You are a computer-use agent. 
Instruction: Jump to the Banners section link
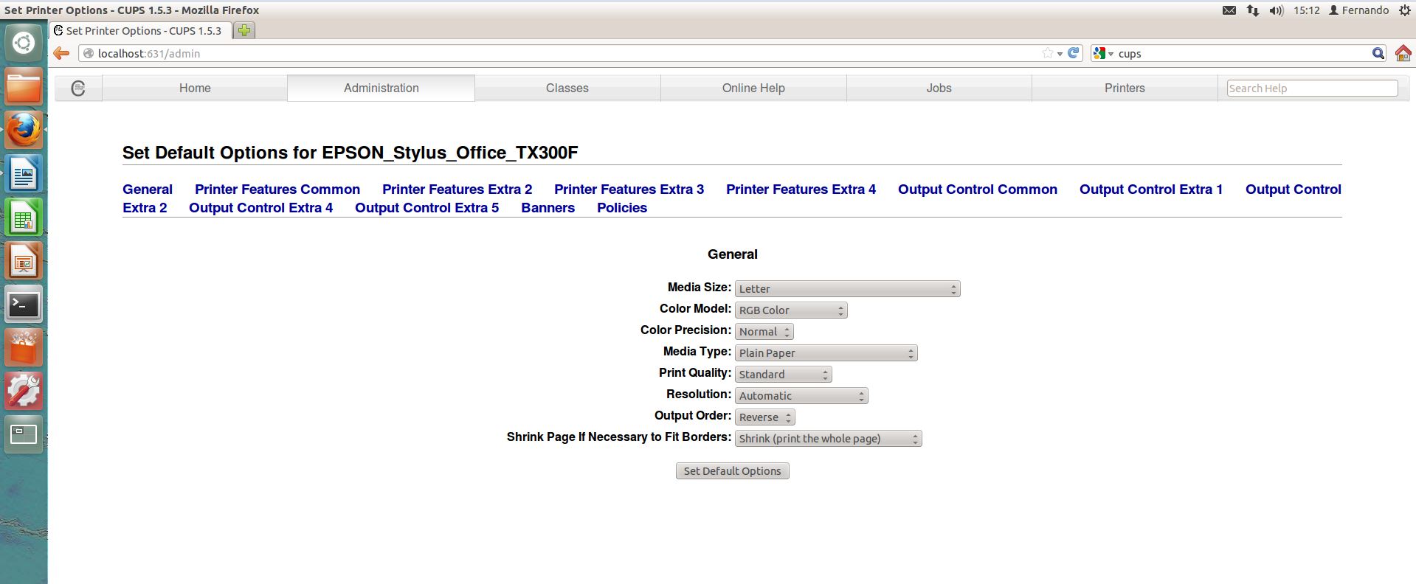click(x=548, y=208)
